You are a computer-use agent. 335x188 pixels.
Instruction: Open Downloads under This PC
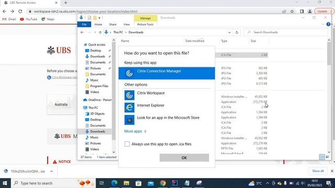(98, 132)
